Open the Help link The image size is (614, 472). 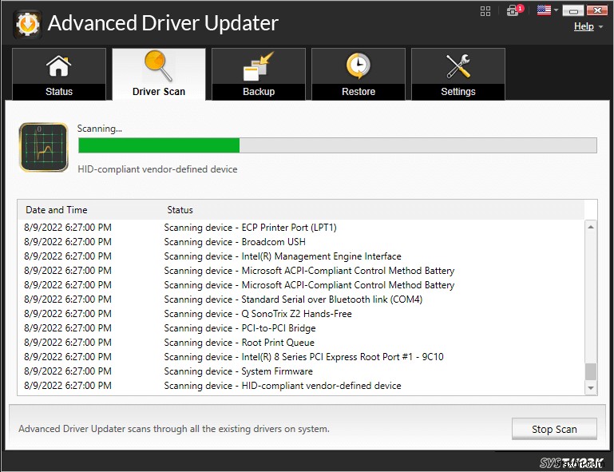coord(584,26)
